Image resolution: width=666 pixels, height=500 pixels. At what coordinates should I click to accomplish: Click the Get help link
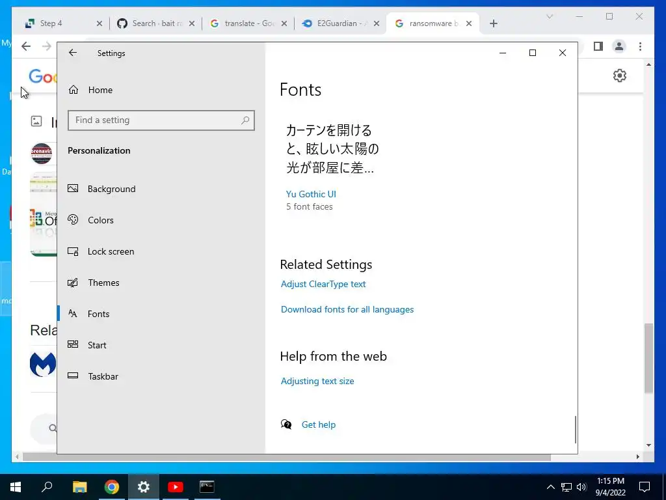(319, 424)
